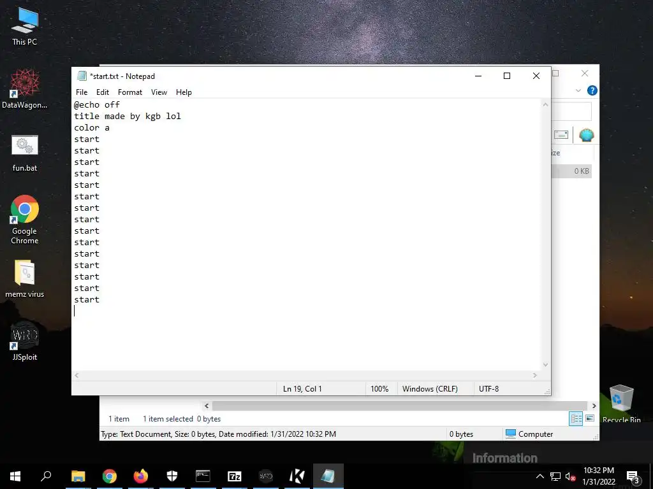Click the '@echo off' line in Notepad

(97, 105)
